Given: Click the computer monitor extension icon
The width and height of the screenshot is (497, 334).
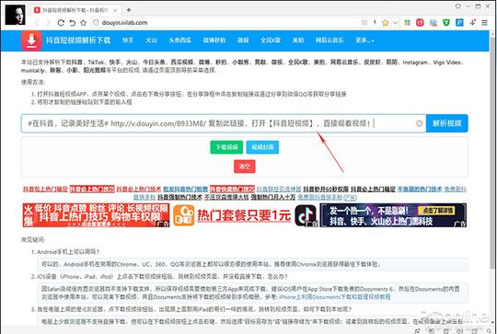Looking at the screenshot, I should (433, 22).
